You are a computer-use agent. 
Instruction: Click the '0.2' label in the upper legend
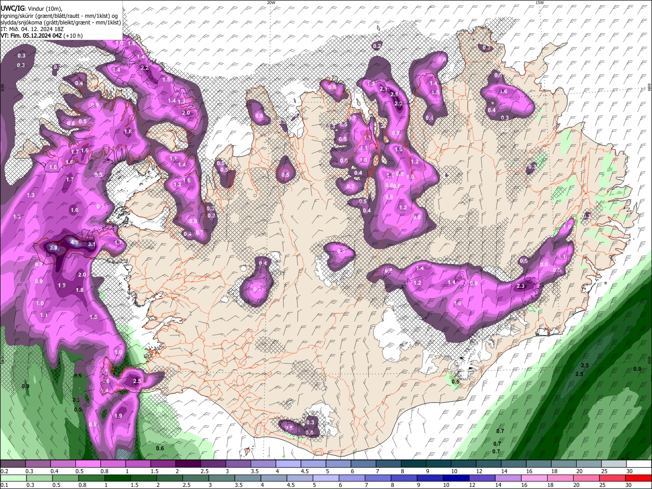[4, 471]
